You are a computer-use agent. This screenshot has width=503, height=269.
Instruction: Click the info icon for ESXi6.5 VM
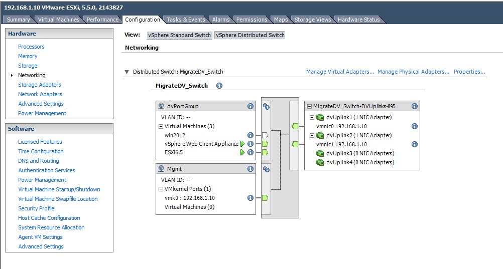tap(250, 152)
